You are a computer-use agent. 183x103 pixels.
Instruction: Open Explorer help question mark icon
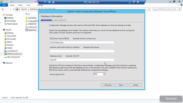pos(181,5)
